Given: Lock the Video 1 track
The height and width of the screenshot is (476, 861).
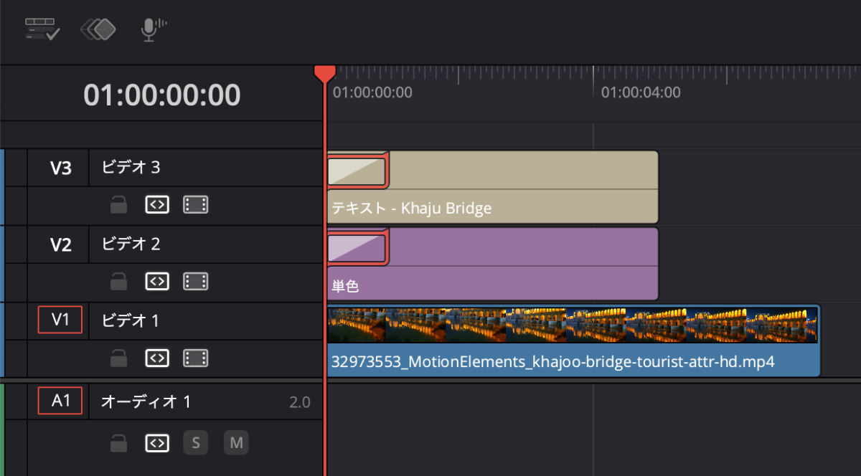Looking at the screenshot, I should (119, 358).
